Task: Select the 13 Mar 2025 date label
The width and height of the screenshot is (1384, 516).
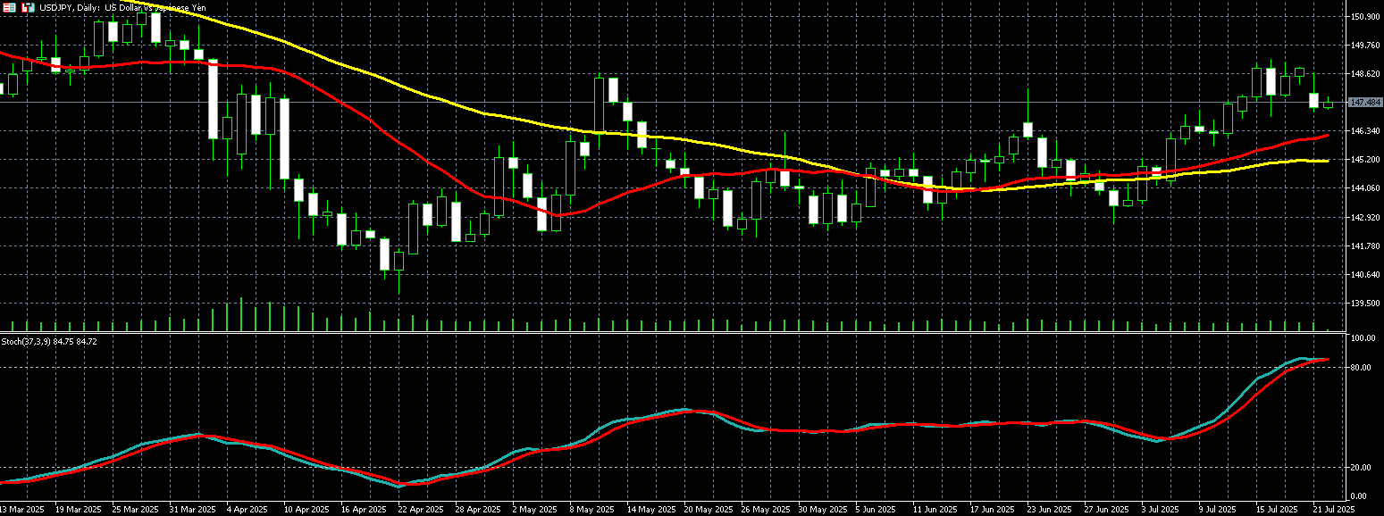Action: click(x=23, y=509)
